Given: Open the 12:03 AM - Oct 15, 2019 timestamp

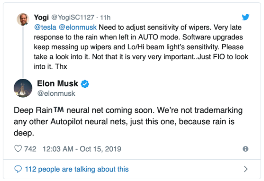Looking at the screenshot, I should point(82,149).
